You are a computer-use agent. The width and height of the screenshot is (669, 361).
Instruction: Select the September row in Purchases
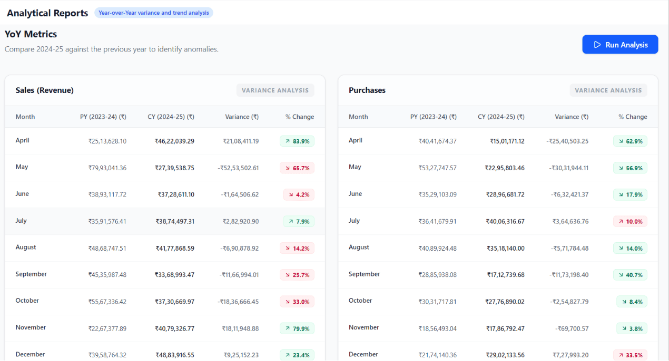498,274
